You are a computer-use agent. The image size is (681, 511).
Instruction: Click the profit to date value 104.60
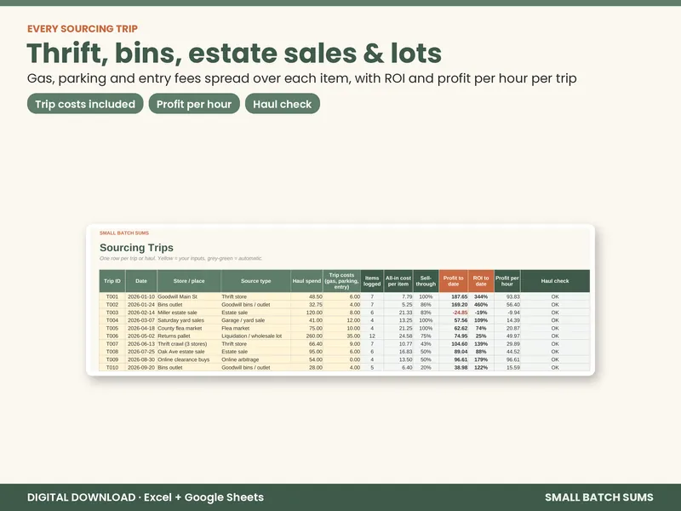tap(454, 344)
